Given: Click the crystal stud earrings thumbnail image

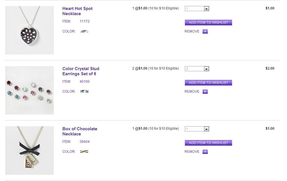Looking at the screenshot, I should (x=29, y=90).
